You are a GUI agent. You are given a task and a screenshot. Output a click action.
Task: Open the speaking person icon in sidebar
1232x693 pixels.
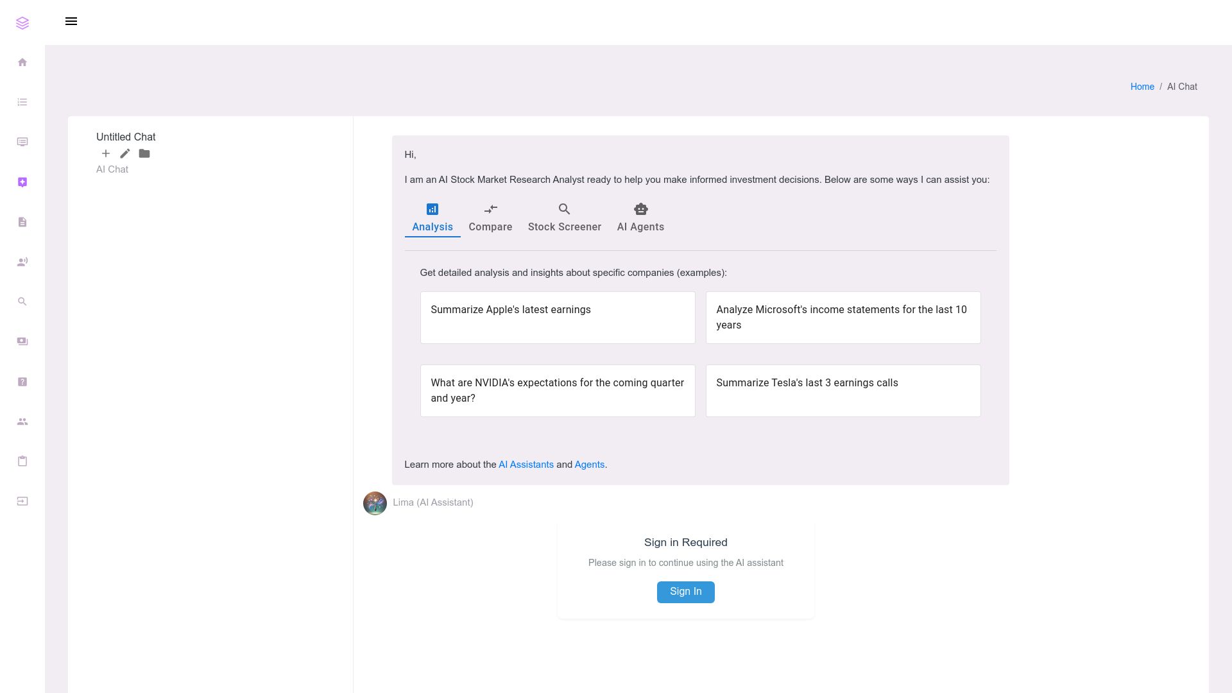(x=22, y=262)
